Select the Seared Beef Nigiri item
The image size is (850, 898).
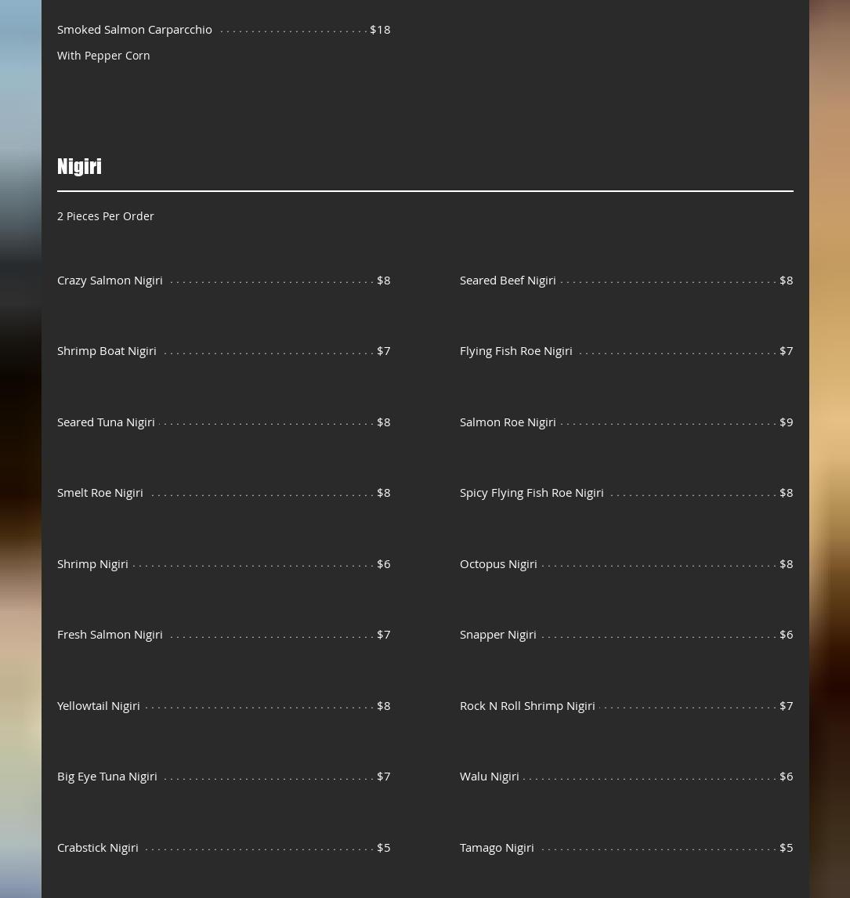[x=508, y=281]
